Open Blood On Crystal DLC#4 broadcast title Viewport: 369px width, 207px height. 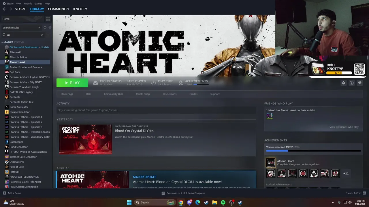click(134, 131)
